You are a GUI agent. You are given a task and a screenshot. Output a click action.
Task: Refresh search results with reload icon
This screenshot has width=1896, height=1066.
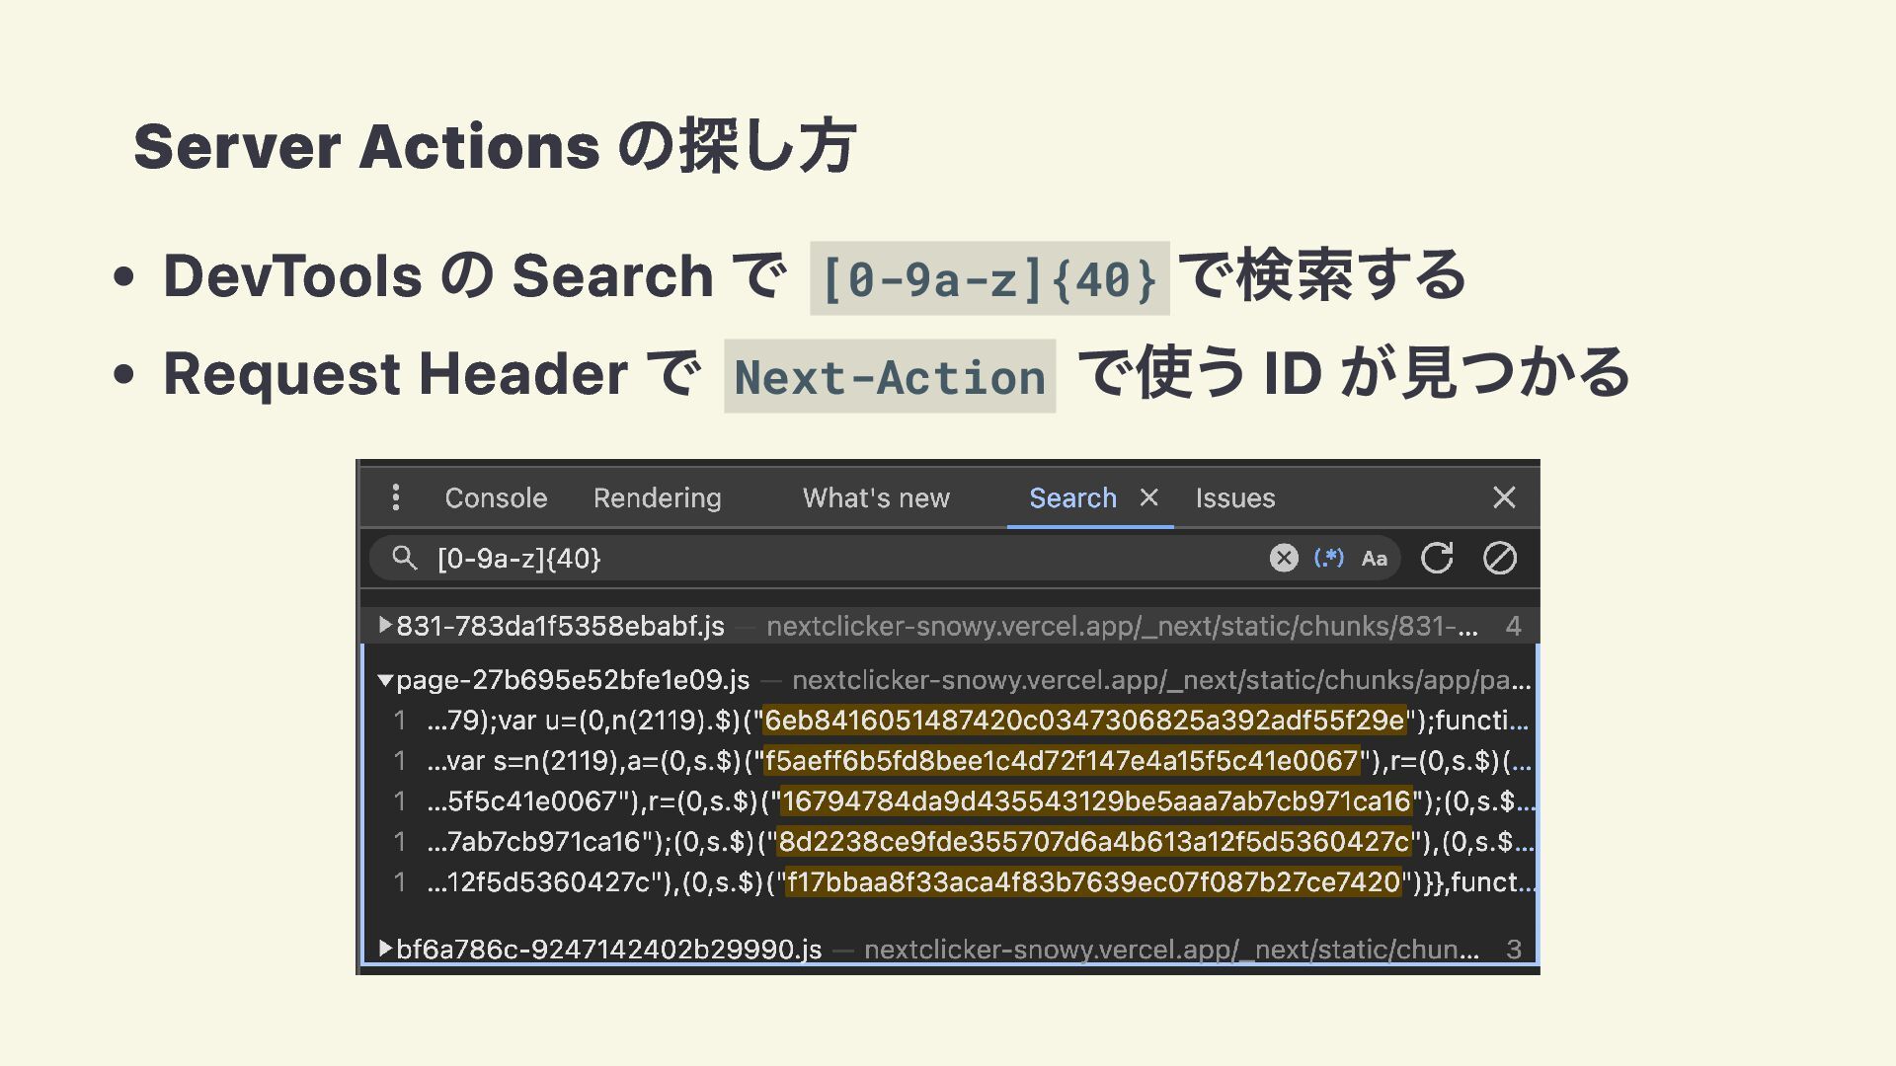pos(1437,559)
